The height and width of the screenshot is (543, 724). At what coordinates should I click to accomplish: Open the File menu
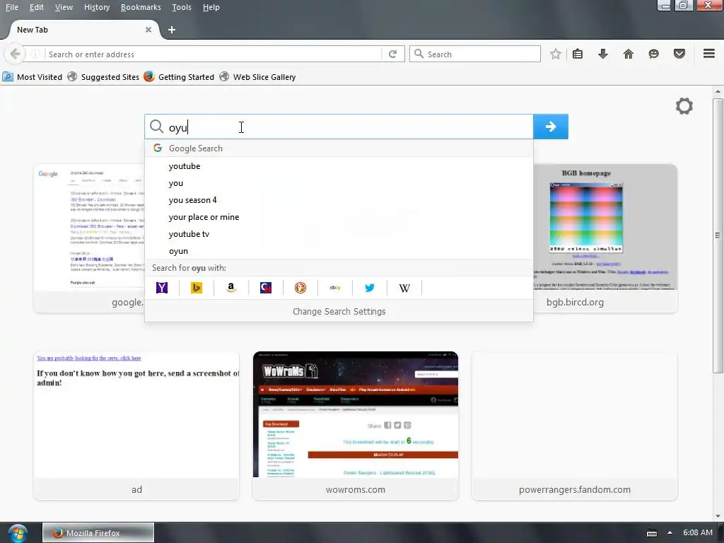coord(11,7)
